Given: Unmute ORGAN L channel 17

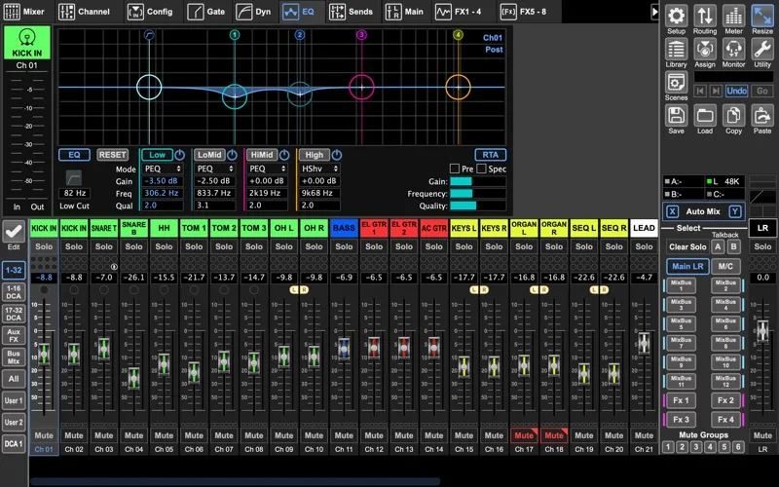Looking at the screenshot, I should pyautogui.click(x=524, y=435).
